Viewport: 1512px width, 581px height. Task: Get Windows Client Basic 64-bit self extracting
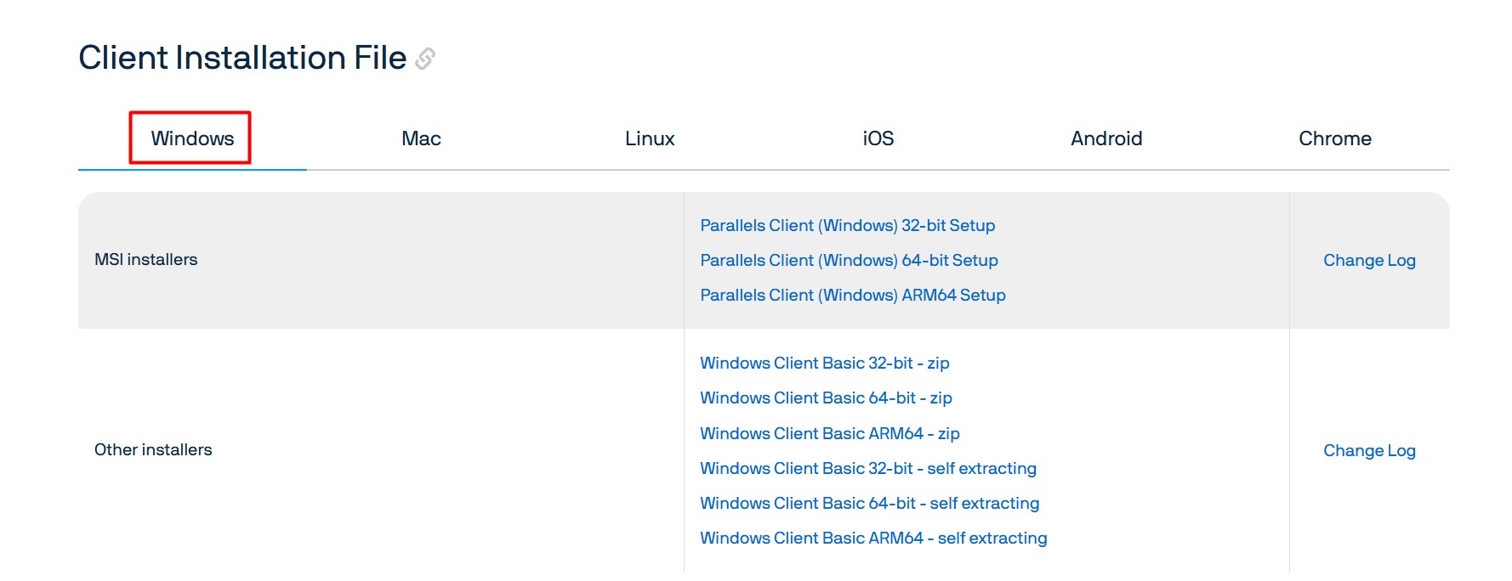[869, 504]
